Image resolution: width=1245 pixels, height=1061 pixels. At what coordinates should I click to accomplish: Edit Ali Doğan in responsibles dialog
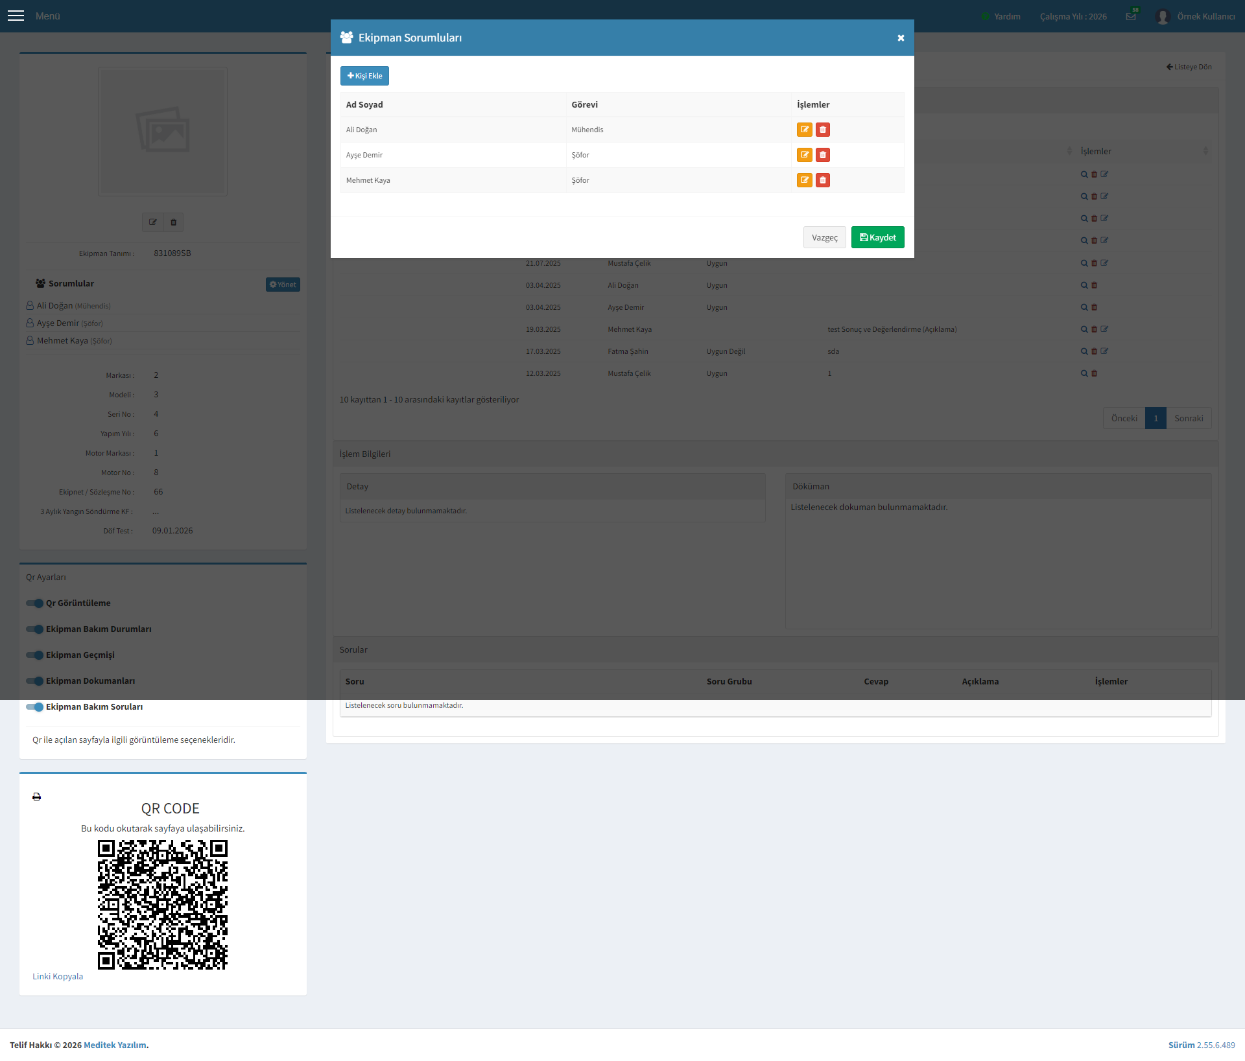click(x=804, y=130)
